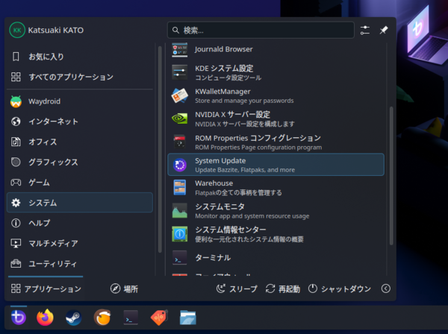The height and width of the screenshot is (334, 448).
Task: Click '便利な一元化されたシステム情報の概要' description
Action: click(x=249, y=239)
